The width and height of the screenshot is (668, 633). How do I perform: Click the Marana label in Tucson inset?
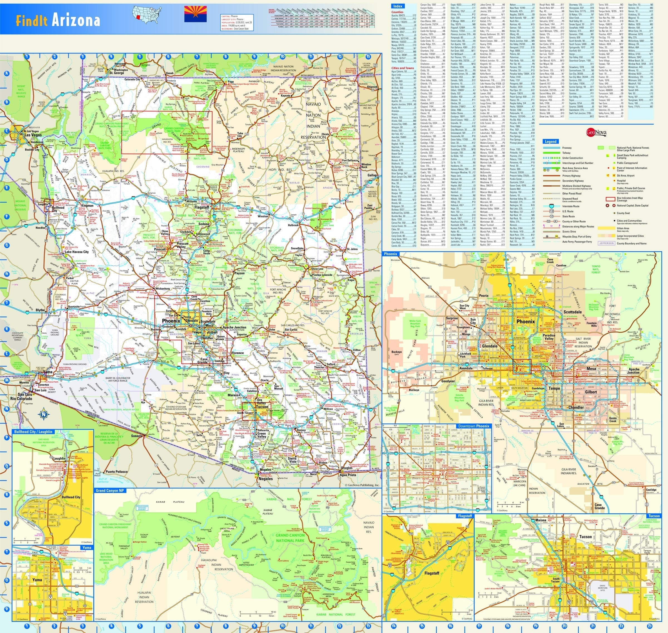[541, 520]
